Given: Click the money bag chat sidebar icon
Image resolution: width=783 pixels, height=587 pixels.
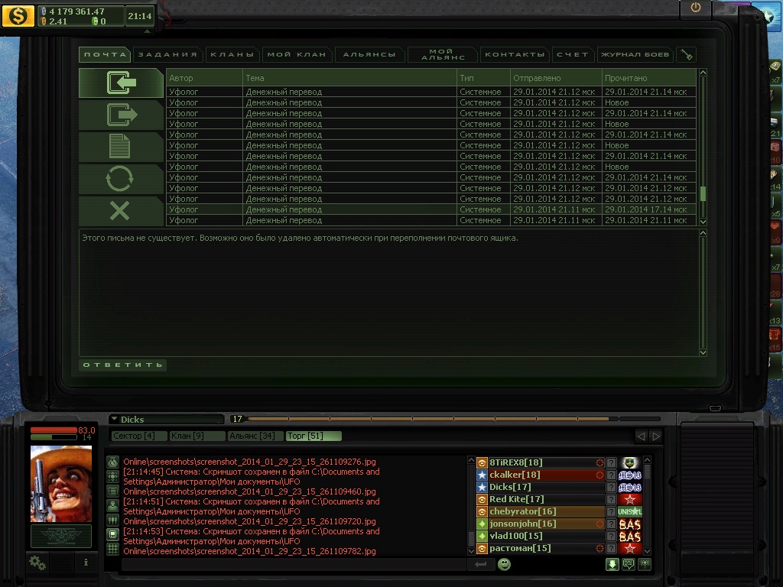Looking at the screenshot, I should (113, 462).
